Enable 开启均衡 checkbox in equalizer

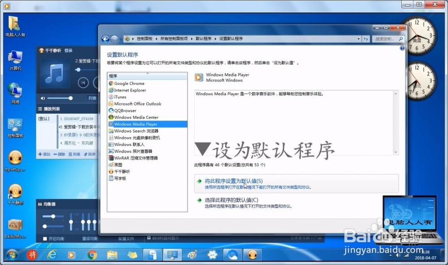tap(45, 239)
